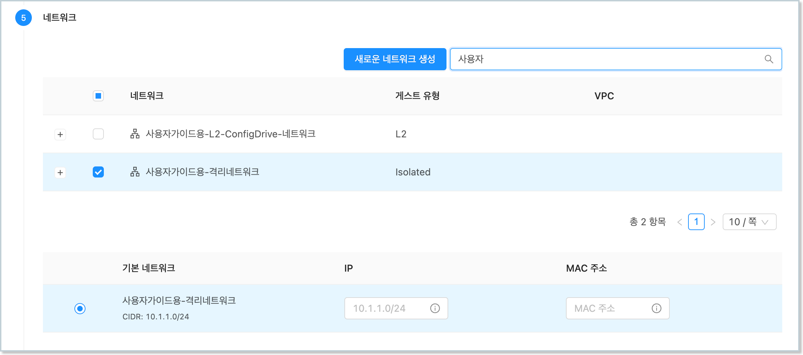Click network icon beside 사용자가이드용-L2-ConfigDrive-네트워크

click(x=135, y=134)
